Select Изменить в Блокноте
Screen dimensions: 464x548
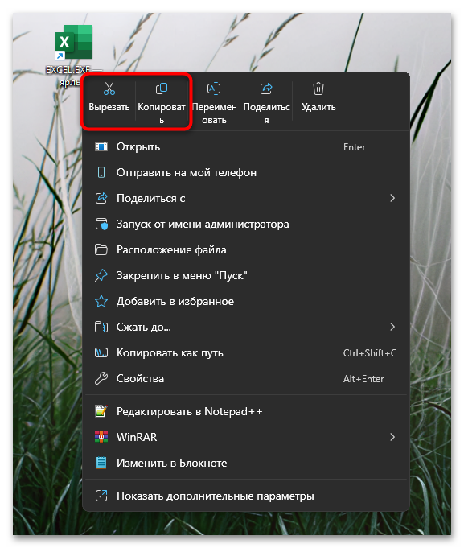tap(246, 463)
